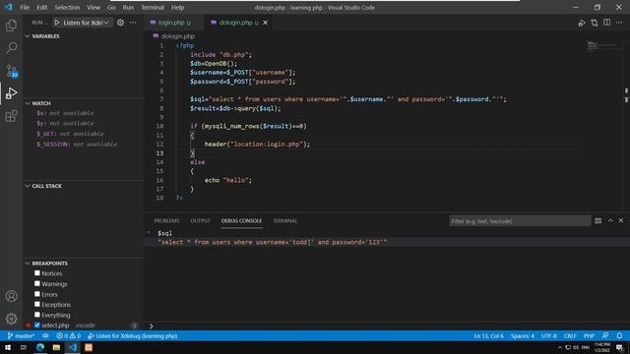Change the PHP language mode
The image size is (630, 354).
(x=589, y=336)
